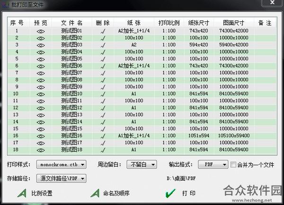
Task: Open the 打印样式 monochrome.ctb dropdown
Action: coord(61,164)
